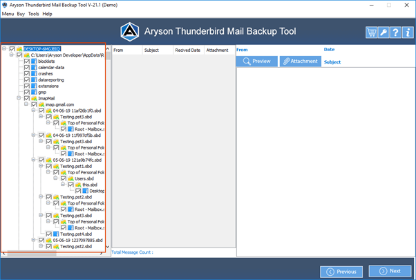Proceed with the Next button
Screen dimensions: 416x280
coord(390,271)
